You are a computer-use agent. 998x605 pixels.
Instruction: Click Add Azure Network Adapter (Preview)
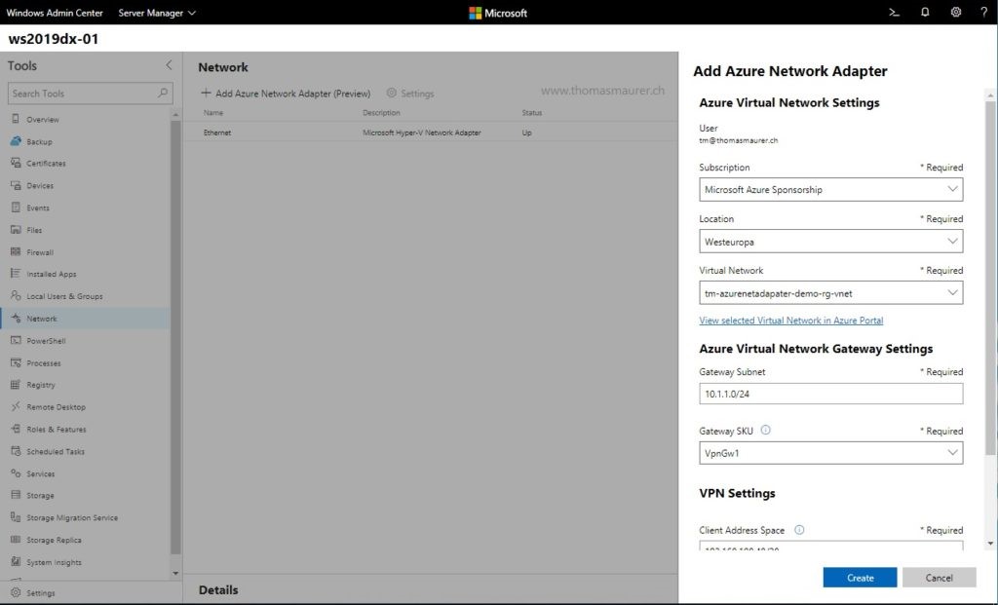tap(286, 93)
